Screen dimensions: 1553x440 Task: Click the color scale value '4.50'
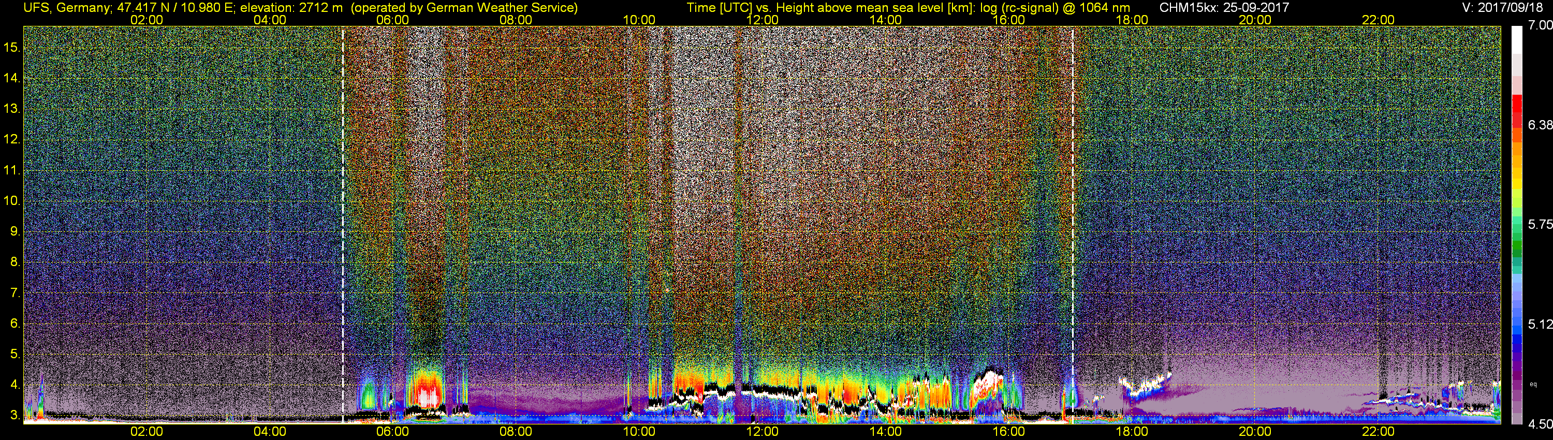(1541, 424)
